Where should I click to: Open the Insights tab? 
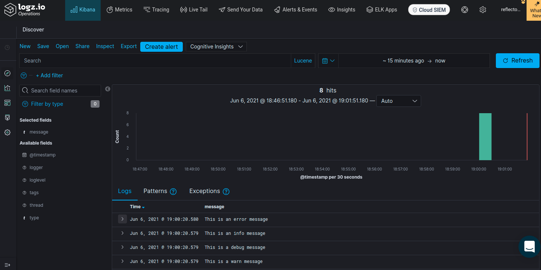click(x=342, y=10)
